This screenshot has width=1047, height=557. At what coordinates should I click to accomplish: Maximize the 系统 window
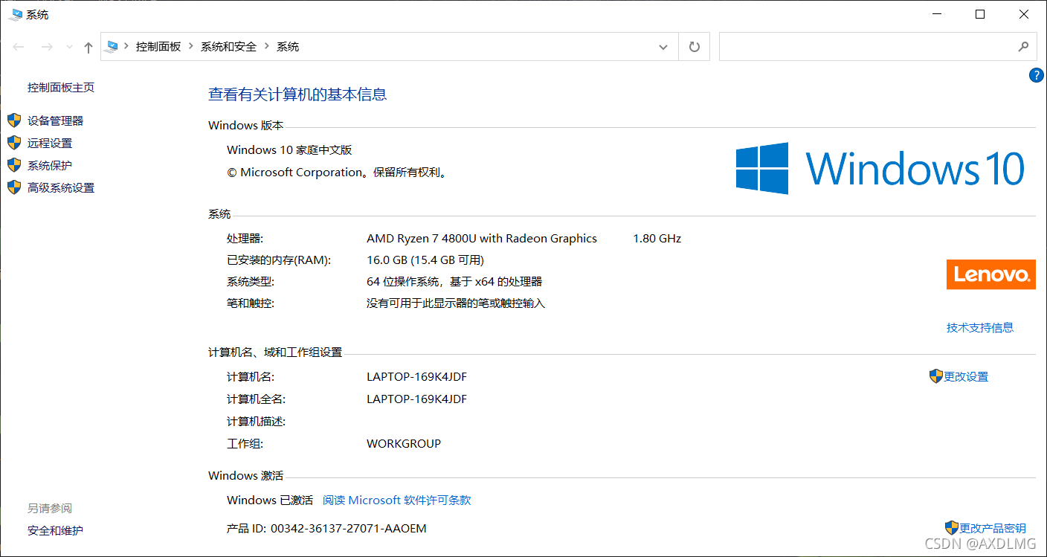980,14
